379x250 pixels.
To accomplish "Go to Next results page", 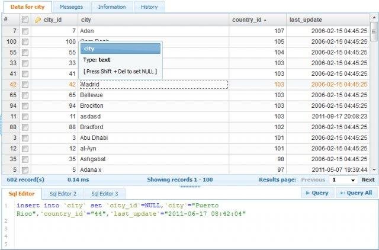I will (x=368, y=180).
